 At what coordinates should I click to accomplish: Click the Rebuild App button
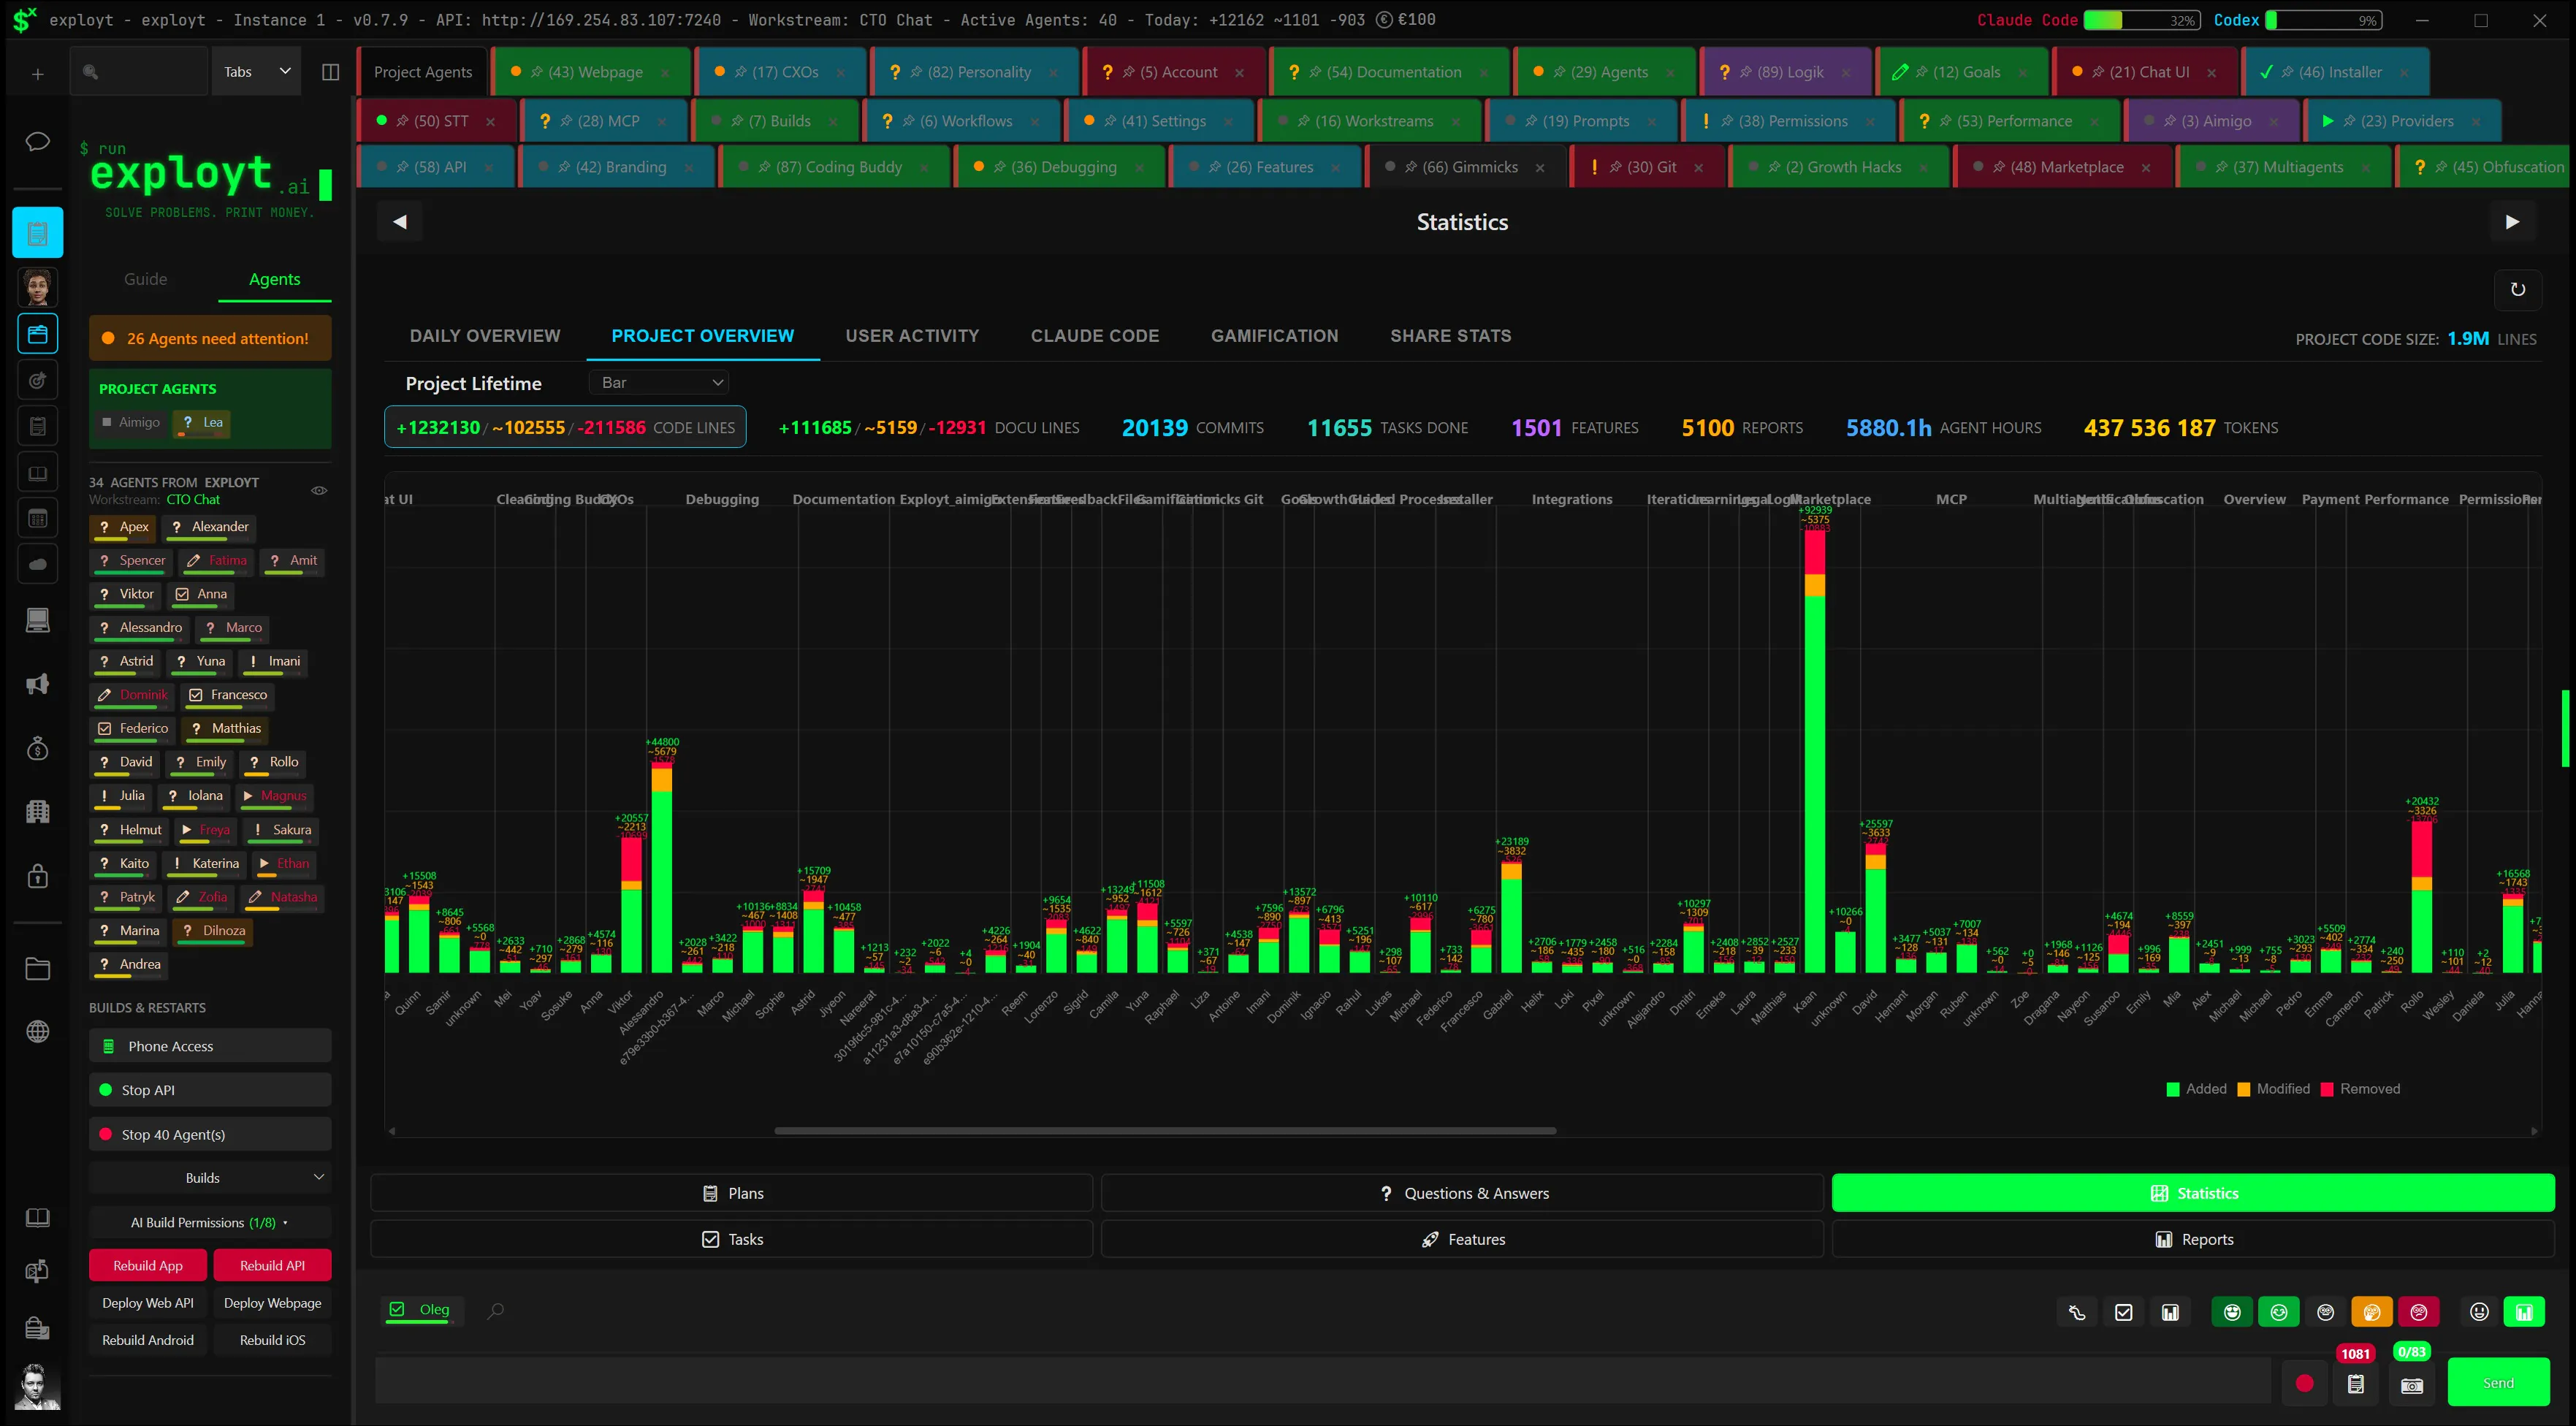[x=148, y=1265]
